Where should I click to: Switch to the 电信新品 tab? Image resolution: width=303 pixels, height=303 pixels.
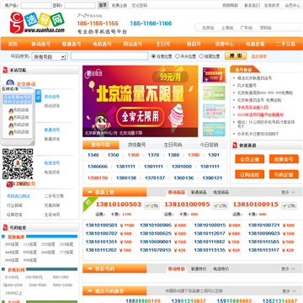point(221,192)
